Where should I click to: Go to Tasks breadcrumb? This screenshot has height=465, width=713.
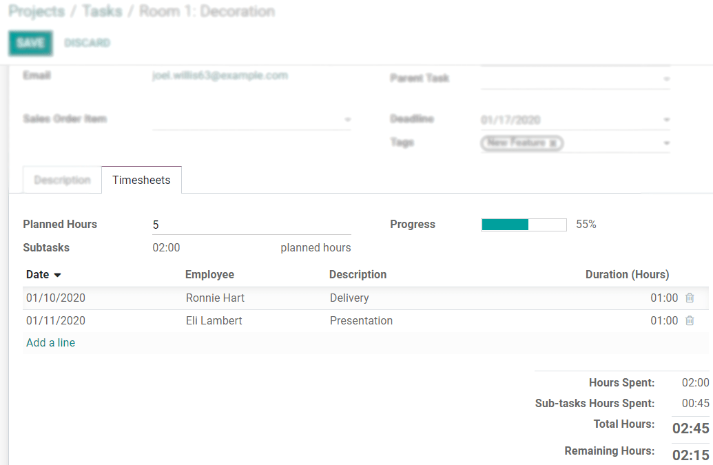click(103, 11)
